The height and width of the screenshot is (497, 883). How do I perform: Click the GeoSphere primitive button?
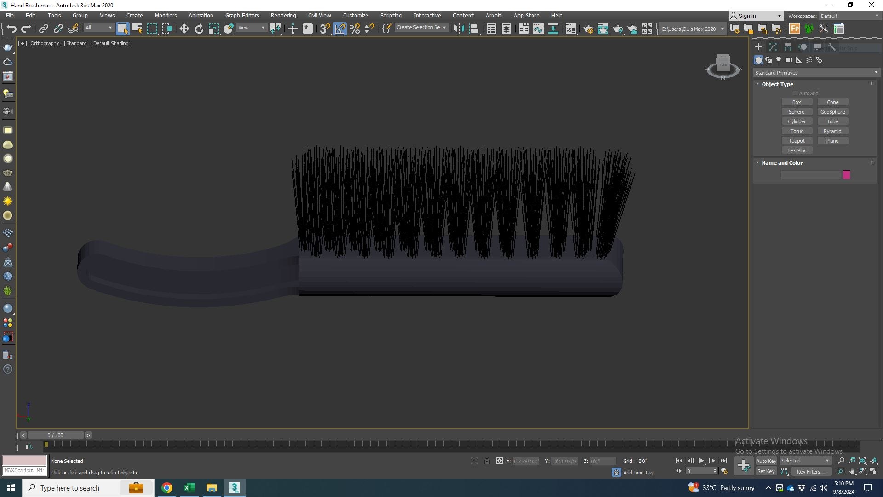pos(832,112)
